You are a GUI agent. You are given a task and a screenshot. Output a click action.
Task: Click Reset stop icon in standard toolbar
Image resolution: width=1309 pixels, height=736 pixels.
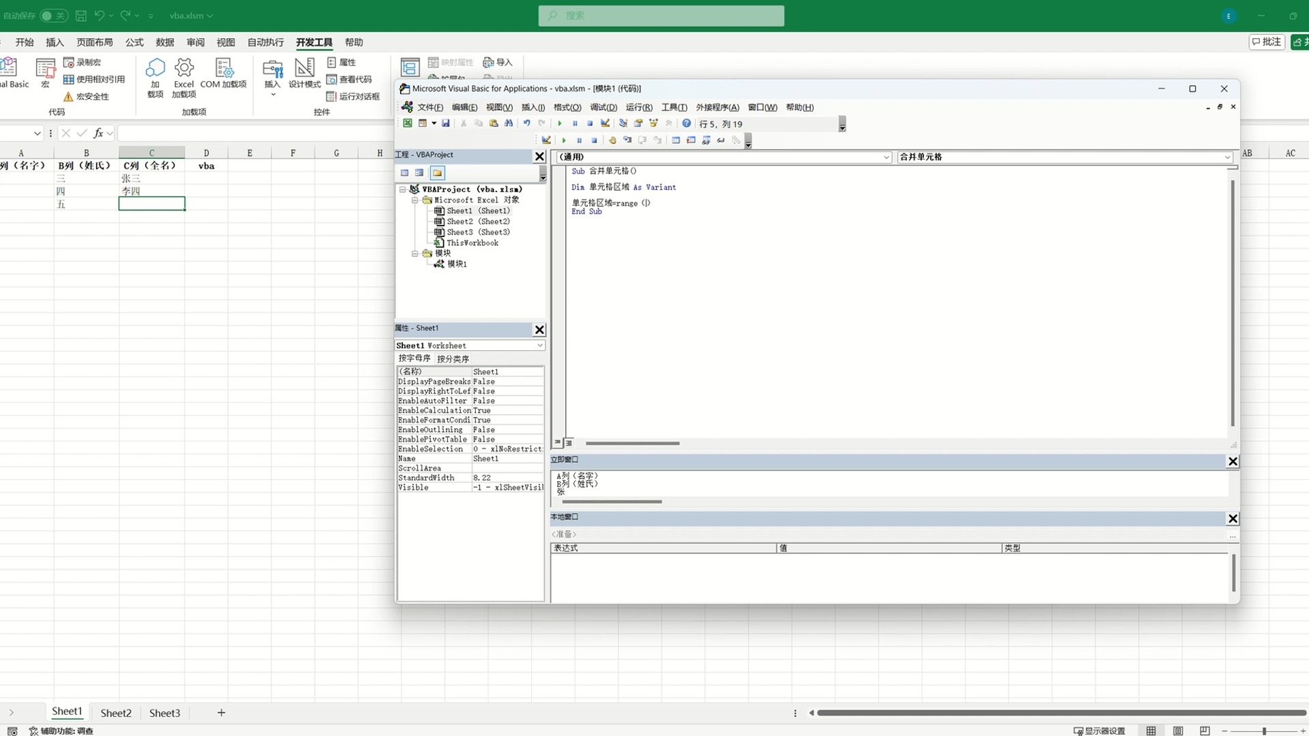(590, 123)
